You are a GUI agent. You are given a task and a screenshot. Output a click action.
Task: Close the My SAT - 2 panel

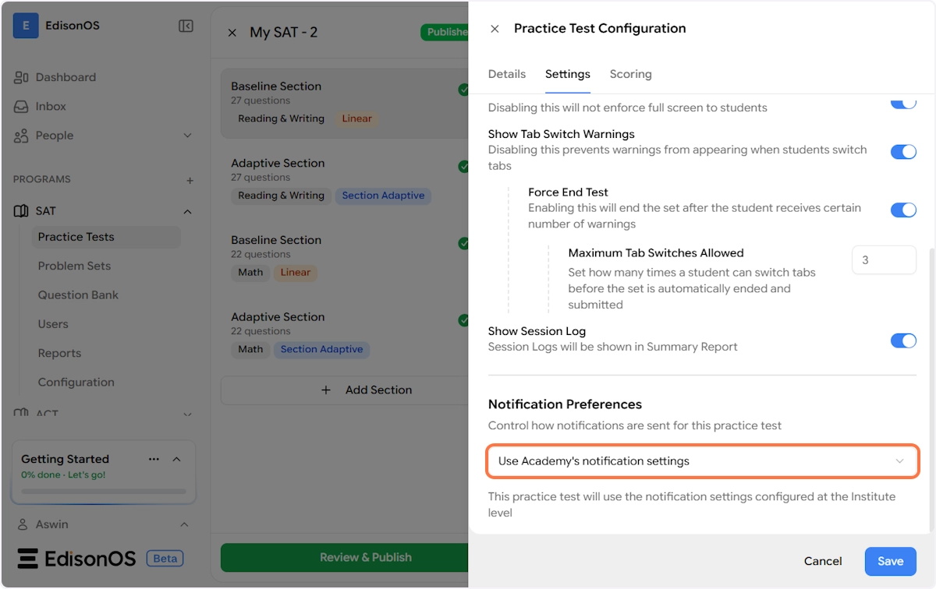[232, 33]
